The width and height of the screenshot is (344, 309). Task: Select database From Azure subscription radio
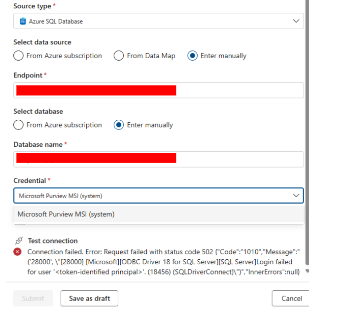click(18, 125)
